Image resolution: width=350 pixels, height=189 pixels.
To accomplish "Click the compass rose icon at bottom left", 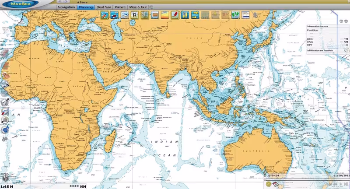I will point(6,178).
